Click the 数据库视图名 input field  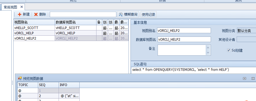[x=184, y=39]
